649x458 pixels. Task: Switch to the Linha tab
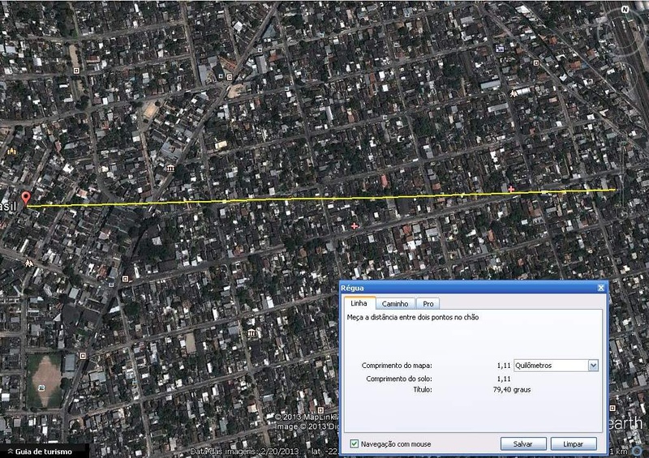(359, 303)
